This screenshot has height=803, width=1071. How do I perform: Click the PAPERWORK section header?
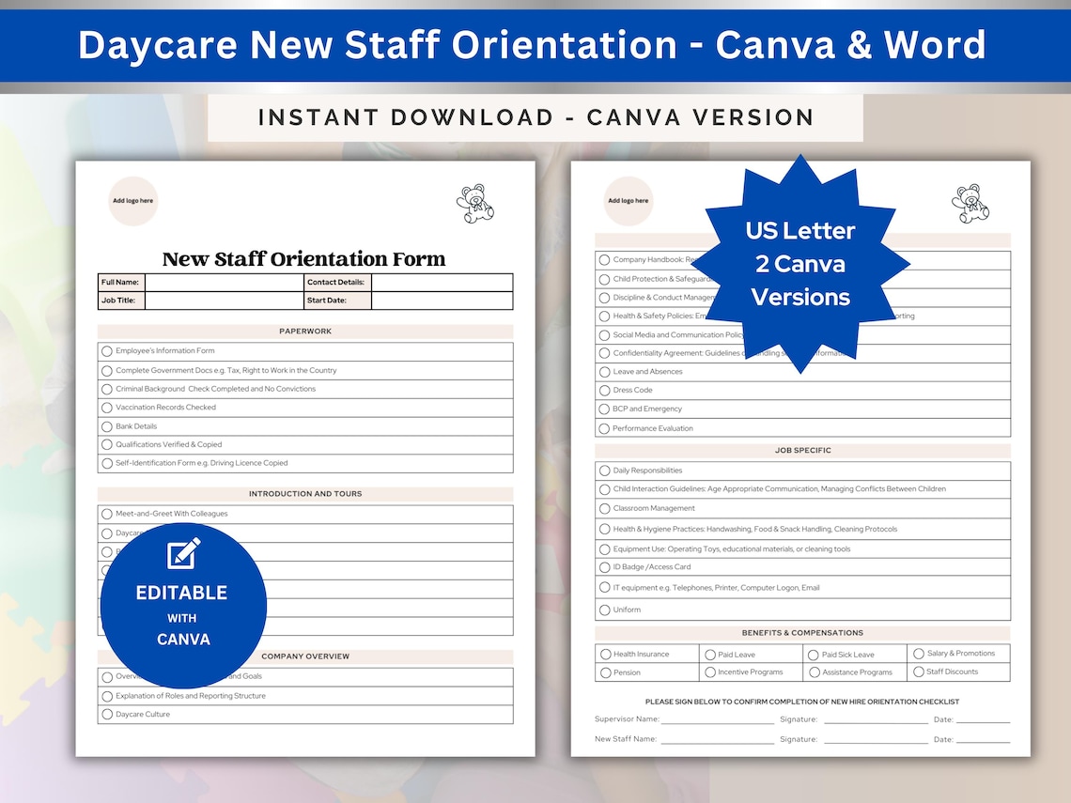[304, 331]
